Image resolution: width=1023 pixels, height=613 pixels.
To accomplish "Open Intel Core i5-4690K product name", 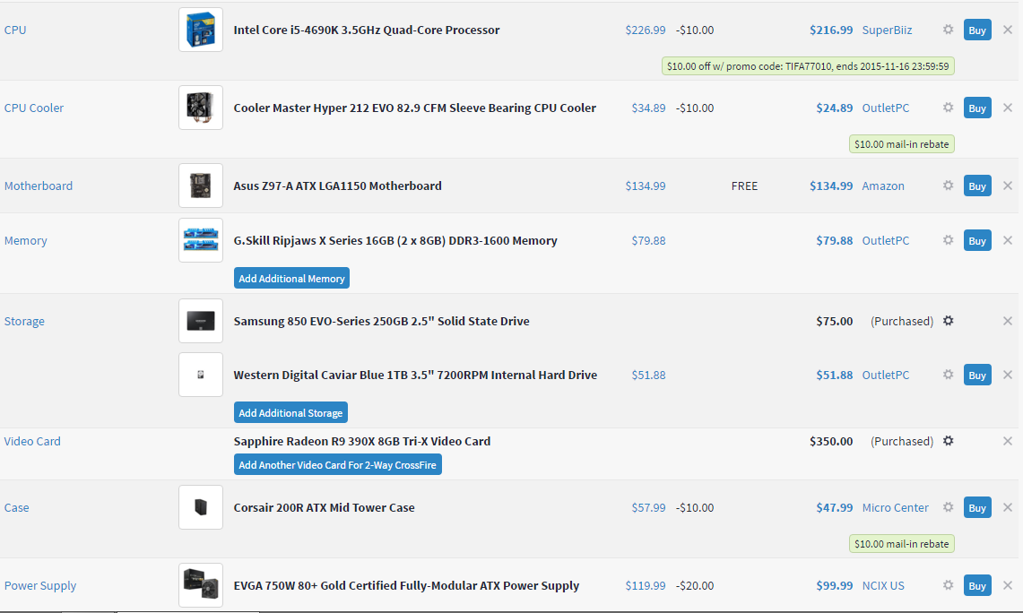I will [367, 30].
